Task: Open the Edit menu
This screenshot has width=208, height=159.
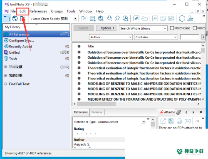Action: pyautogui.click(x=22, y=11)
